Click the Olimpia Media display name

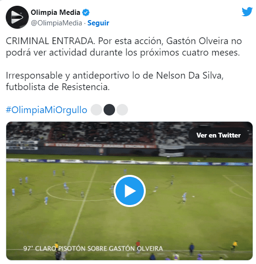[x=56, y=12]
